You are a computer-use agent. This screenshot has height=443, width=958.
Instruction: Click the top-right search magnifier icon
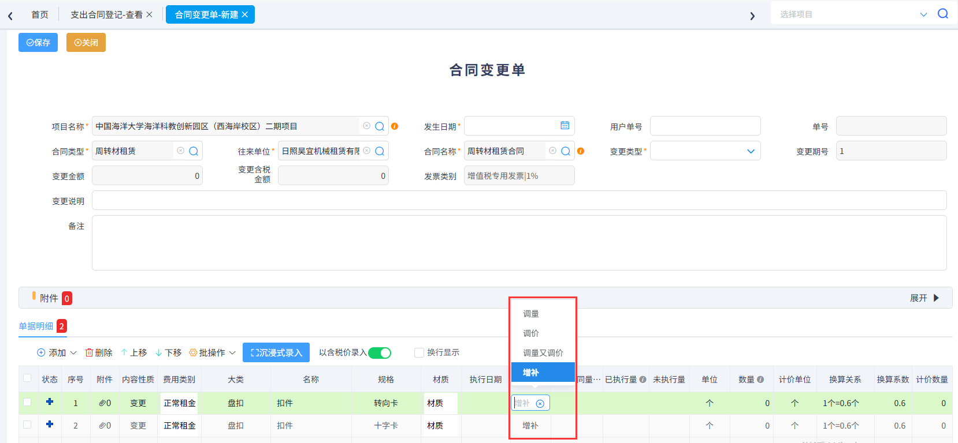(x=942, y=14)
